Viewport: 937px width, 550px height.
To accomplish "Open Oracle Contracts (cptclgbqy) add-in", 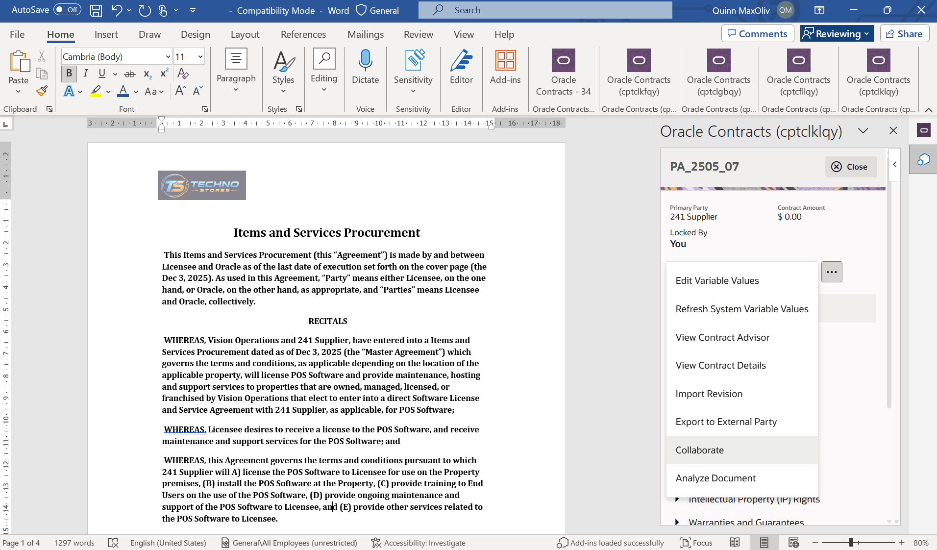I will (718, 73).
